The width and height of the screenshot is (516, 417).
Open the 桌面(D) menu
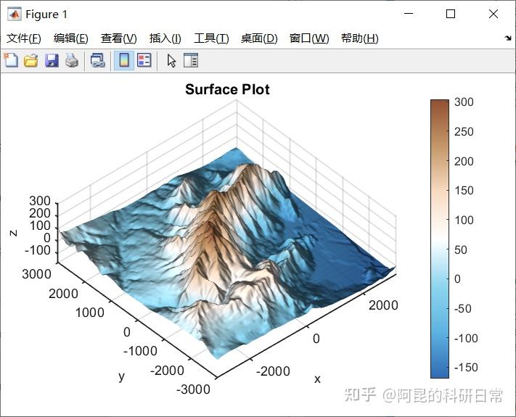click(259, 38)
